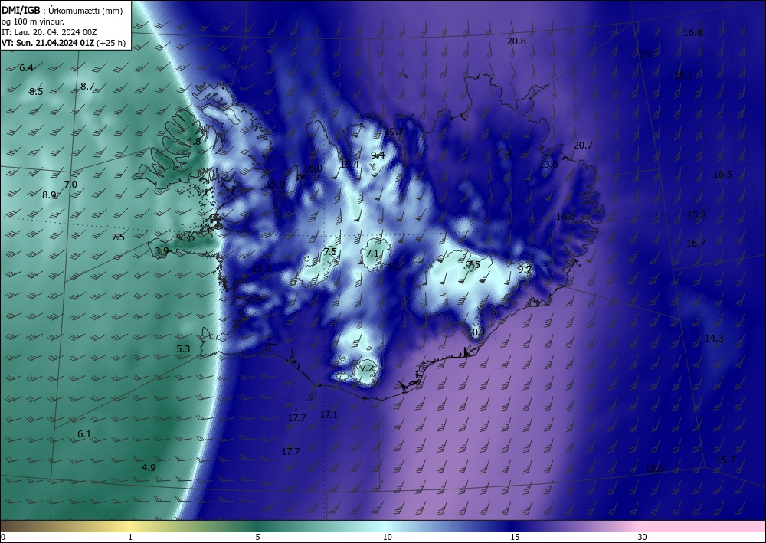Image resolution: width=766 pixels, height=543 pixels.
Task: Click the 7.2 value near the south coast
Action: (367, 368)
